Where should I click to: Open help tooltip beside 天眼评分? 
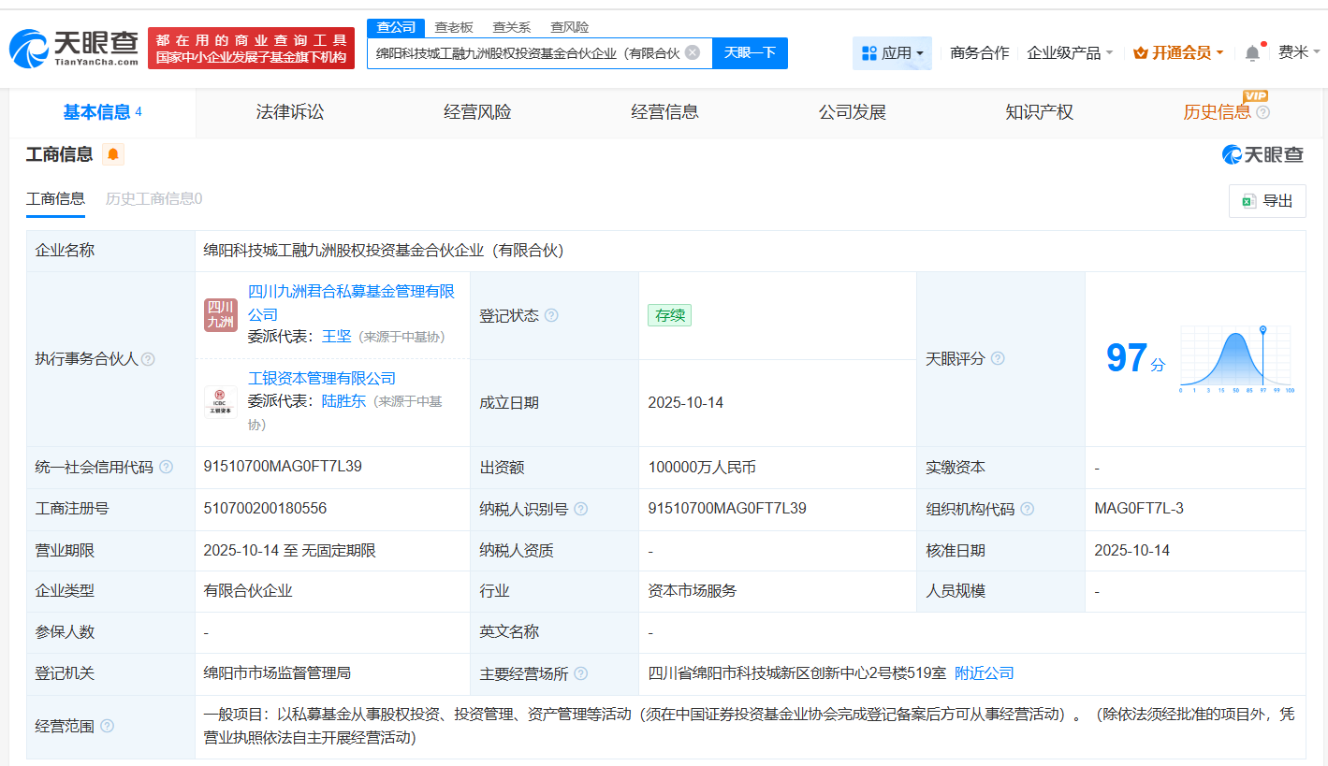tap(997, 358)
